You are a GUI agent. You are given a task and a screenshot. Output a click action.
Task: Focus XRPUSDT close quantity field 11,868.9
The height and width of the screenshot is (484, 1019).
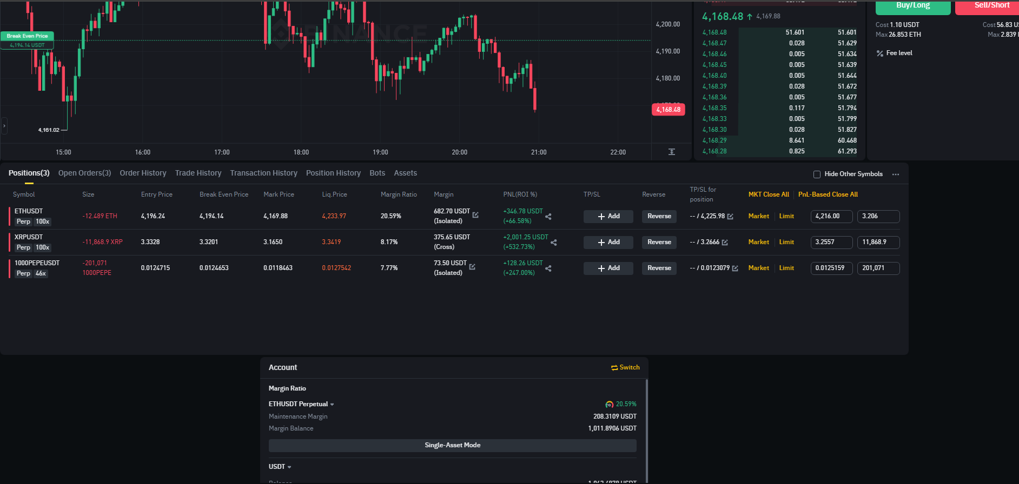point(878,243)
